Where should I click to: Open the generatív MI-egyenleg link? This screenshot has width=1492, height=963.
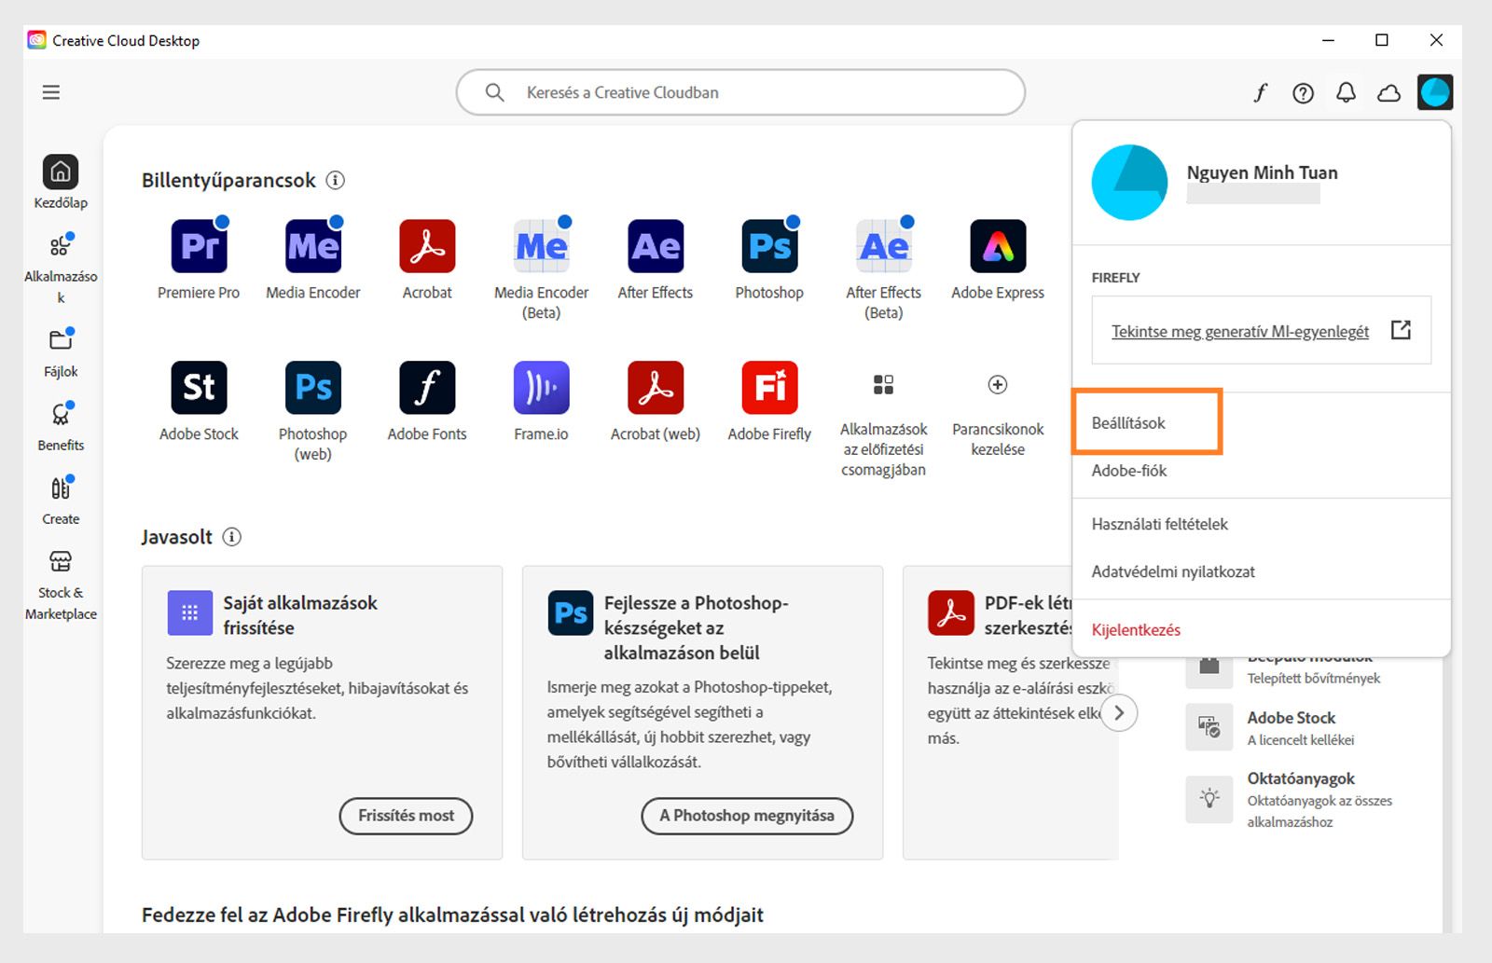(1239, 330)
